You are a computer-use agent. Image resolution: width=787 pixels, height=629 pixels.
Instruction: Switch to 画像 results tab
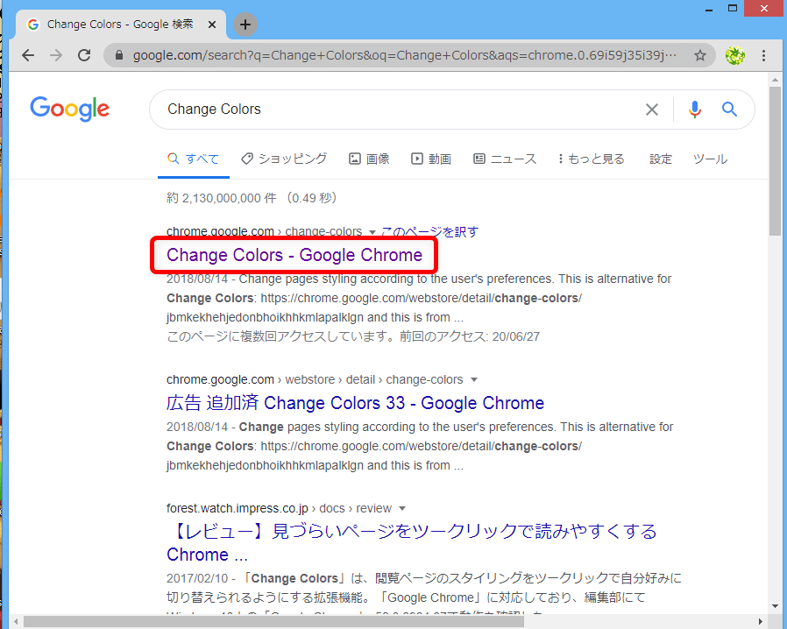(370, 159)
